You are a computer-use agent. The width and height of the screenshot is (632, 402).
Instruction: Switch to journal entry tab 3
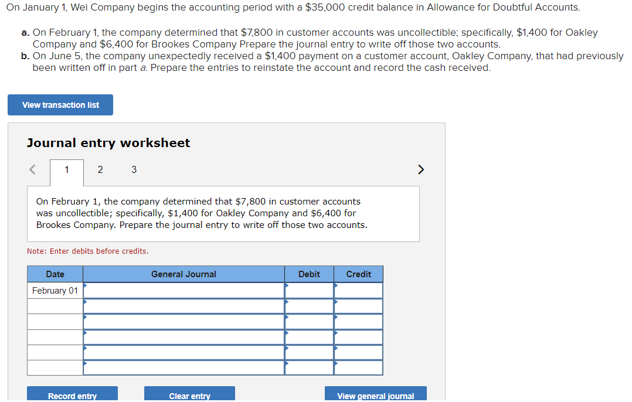pos(134,169)
